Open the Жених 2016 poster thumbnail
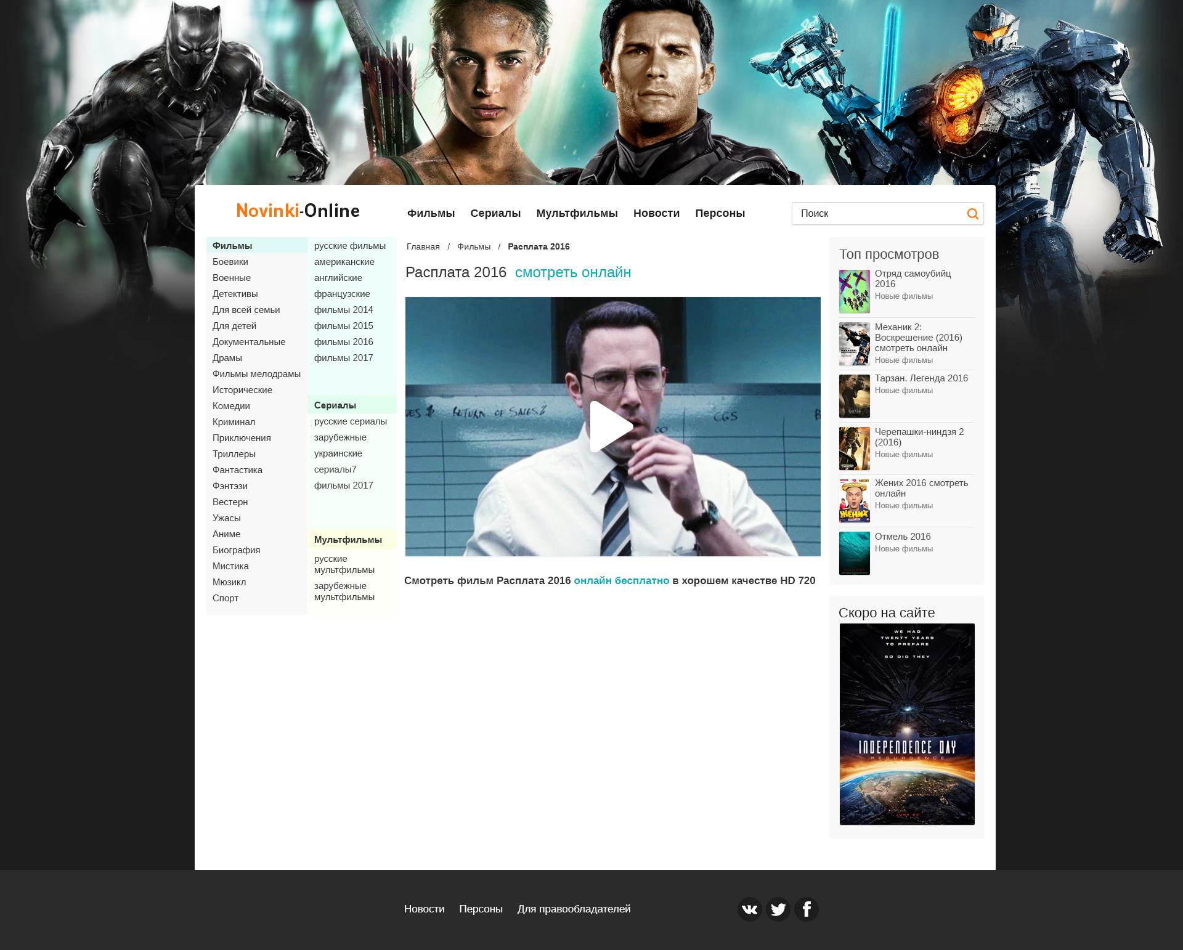This screenshot has height=950, width=1183. tap(854, 501)
